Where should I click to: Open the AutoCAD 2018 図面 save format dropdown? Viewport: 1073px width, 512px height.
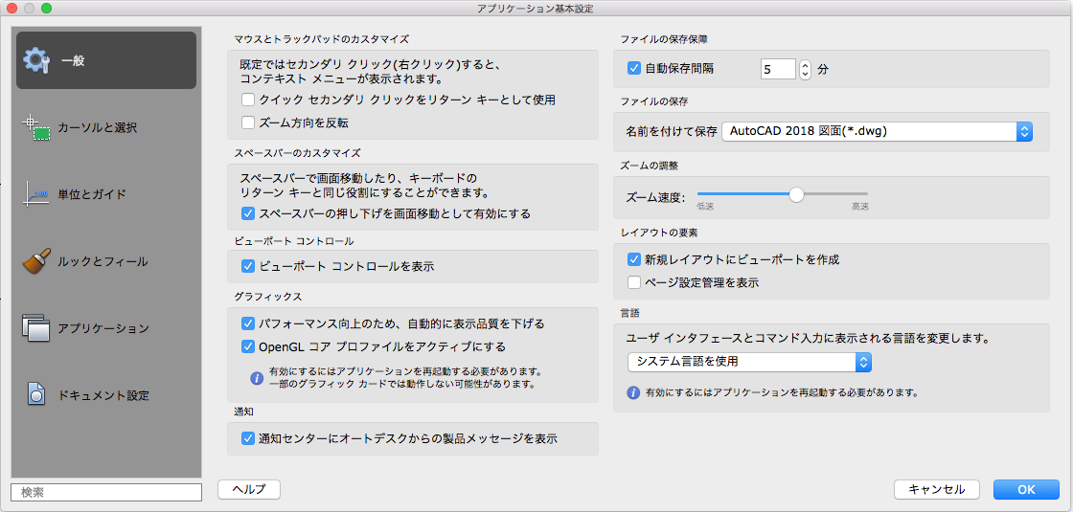[877, 131]
